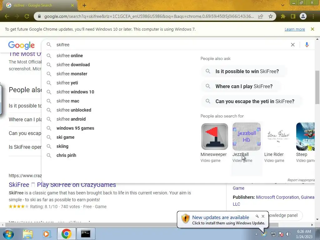The image size is (320, 240).
Task: Open the Action Center flag icon
Action: pyautogui.click(x=281, y=234)
